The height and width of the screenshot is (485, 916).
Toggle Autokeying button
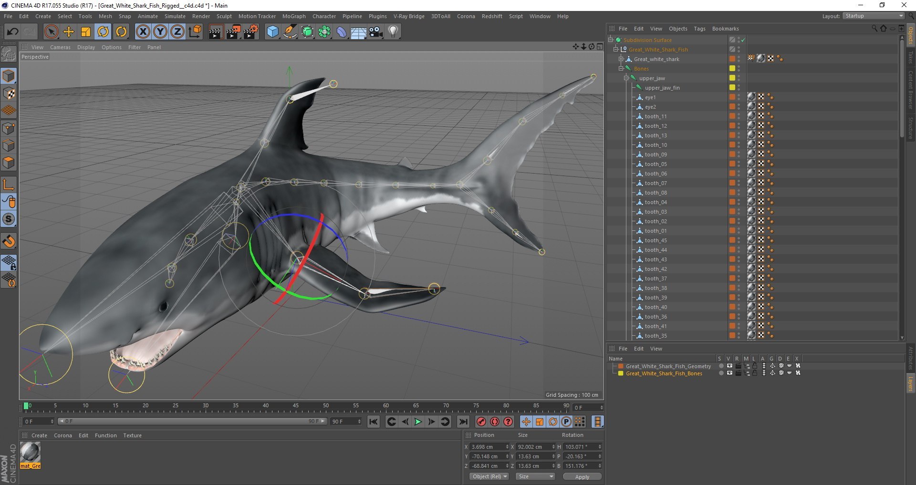495,422
